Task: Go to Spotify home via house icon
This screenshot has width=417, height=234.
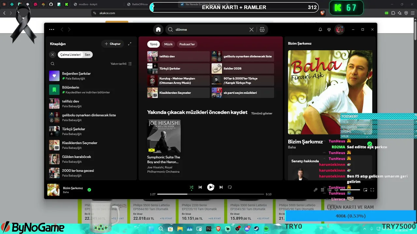Action: (158, 30)
